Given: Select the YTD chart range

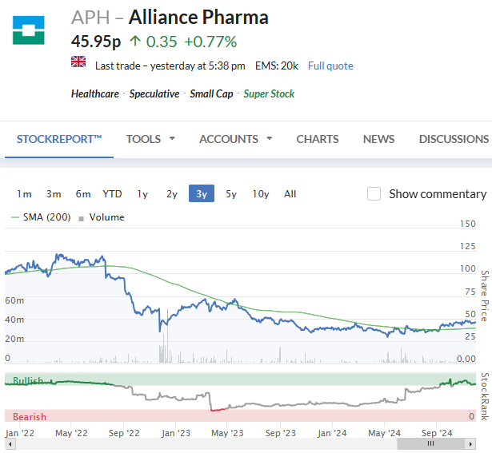Looking at the screenshot, I should [x=112, y=194].
